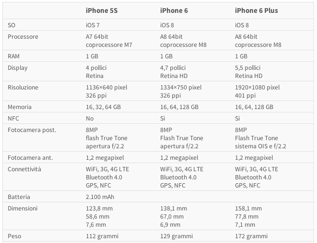Viewport: 317px width, 243px height.
Task: Select the Batteria row label
Action: pos(19,197)
